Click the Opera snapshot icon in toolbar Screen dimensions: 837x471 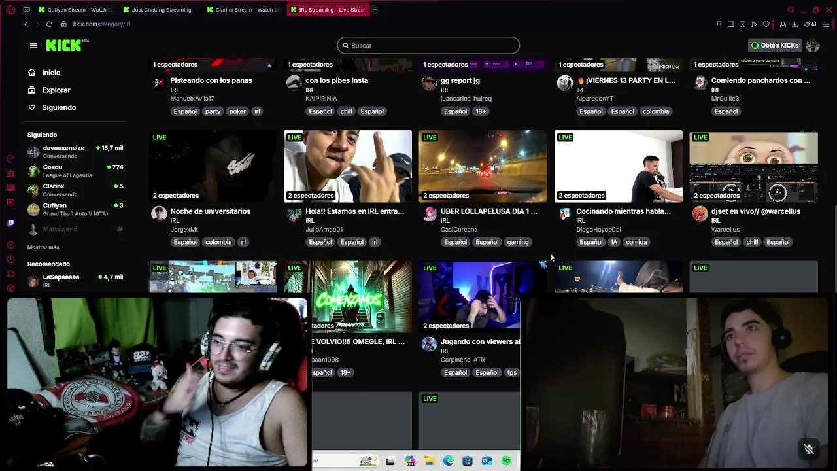730,24
